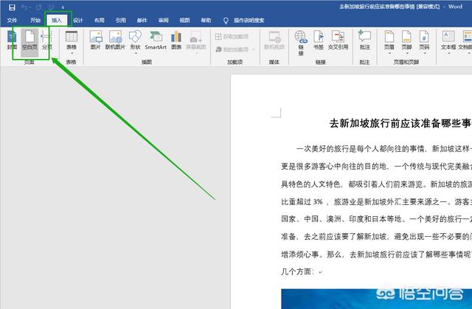Save the document with the floppy icon
Image resolution: width=472 pixels, height=309 pixels.
point(12,7)
